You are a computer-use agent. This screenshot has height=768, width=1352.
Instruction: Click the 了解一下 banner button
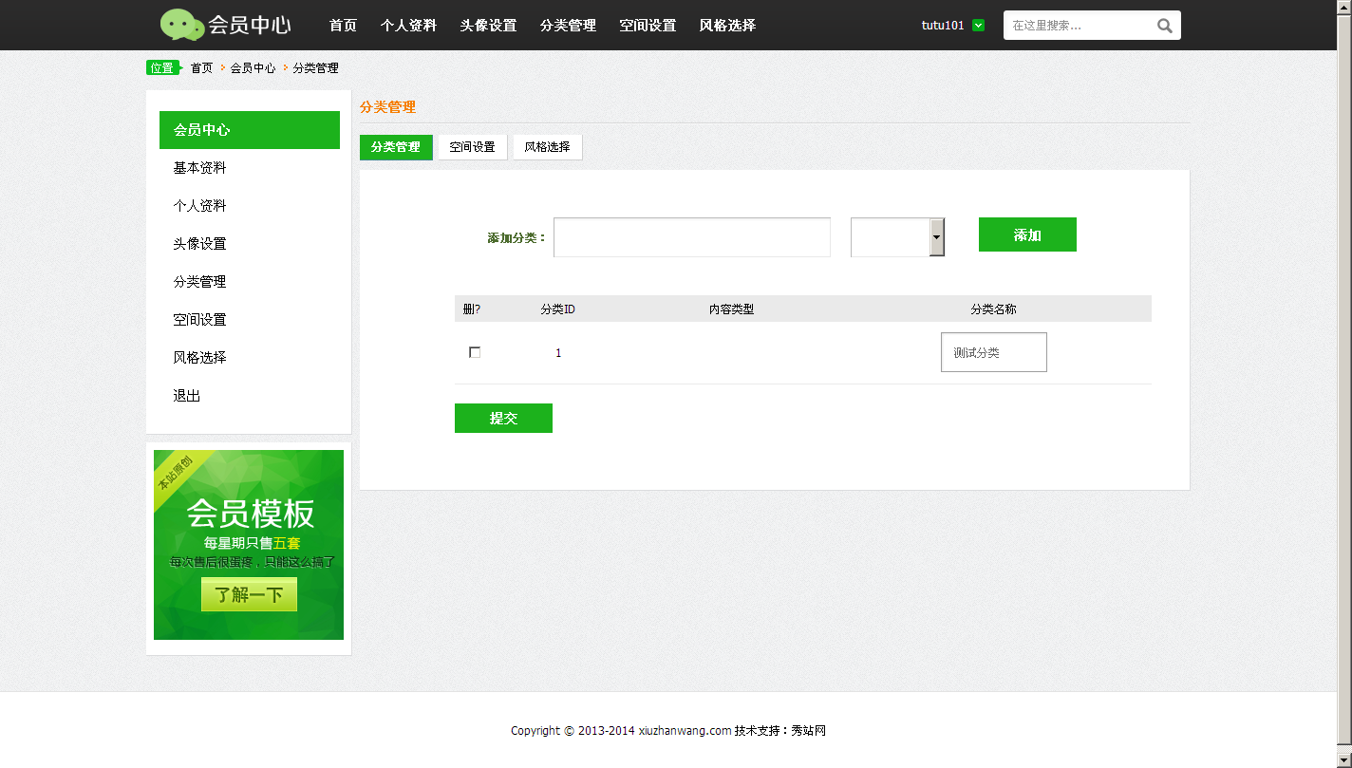point(249,595)
